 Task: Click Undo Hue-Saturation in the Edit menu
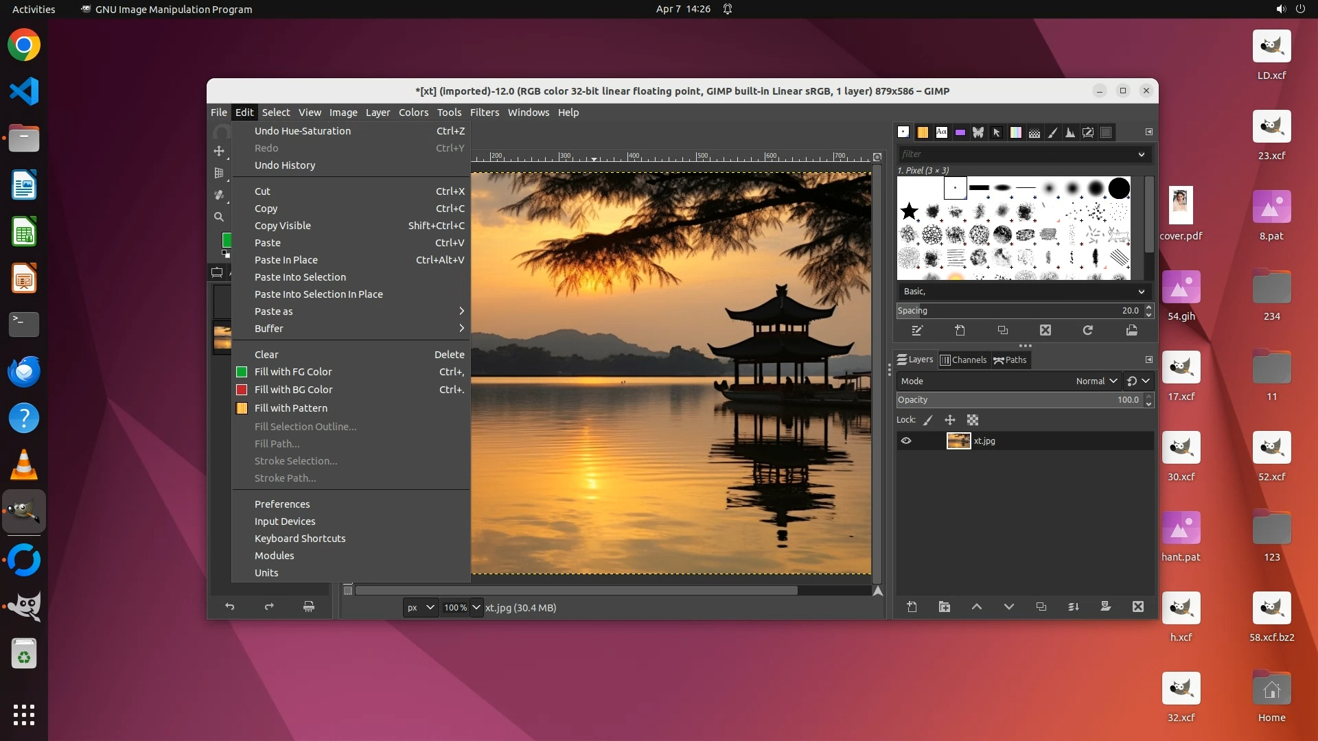tap(302, 131)
